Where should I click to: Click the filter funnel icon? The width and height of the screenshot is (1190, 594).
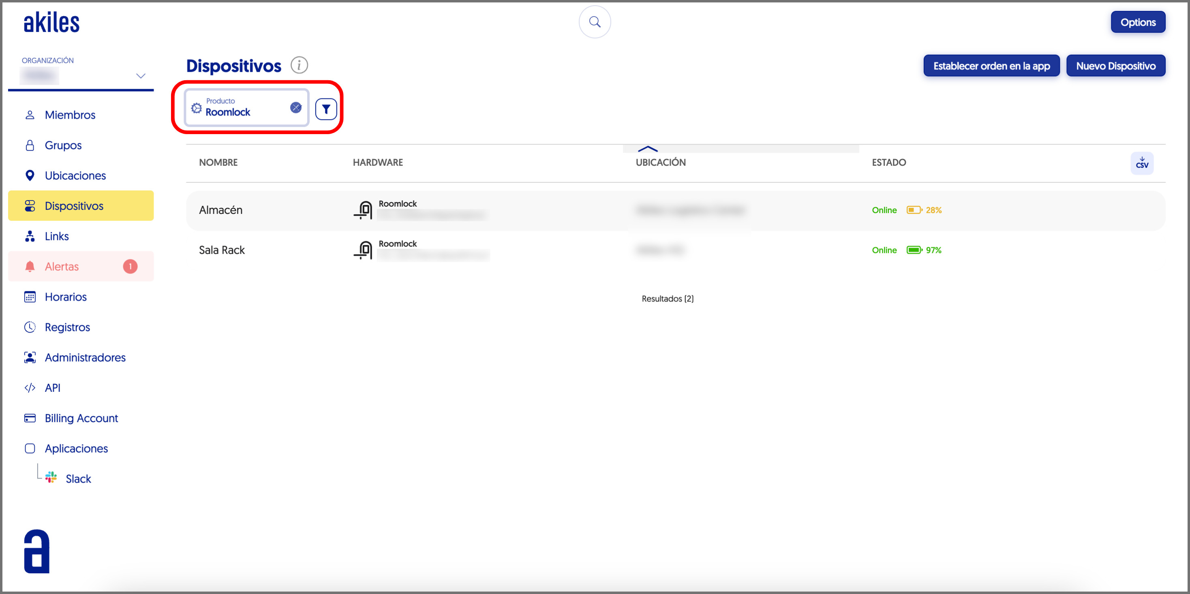pyautogui.click(x=326, y=109)
